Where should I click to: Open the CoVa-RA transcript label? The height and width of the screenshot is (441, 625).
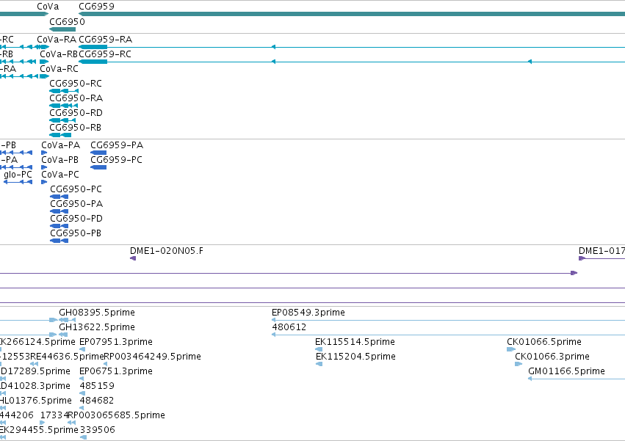point(57,40)
